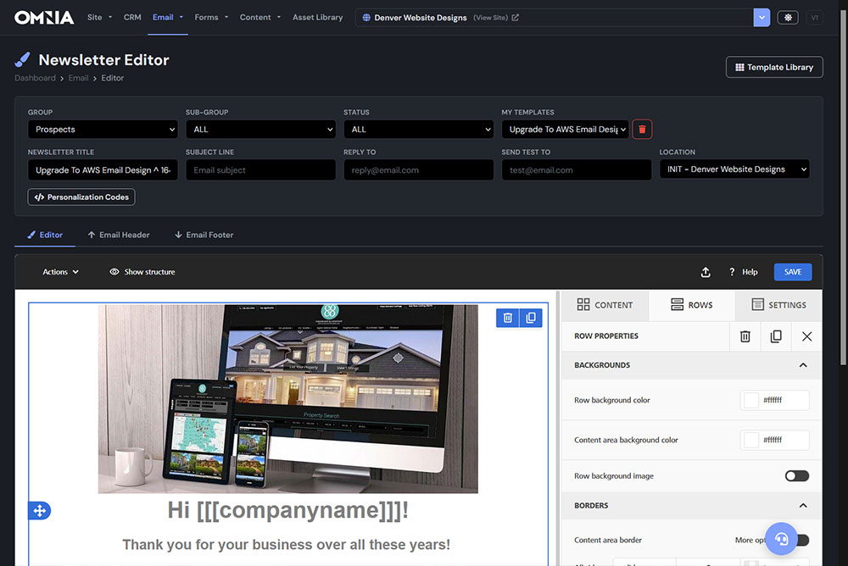Click the upload/export icon beside Help
This screenshot has width=848, height=566.
point(706,272)
